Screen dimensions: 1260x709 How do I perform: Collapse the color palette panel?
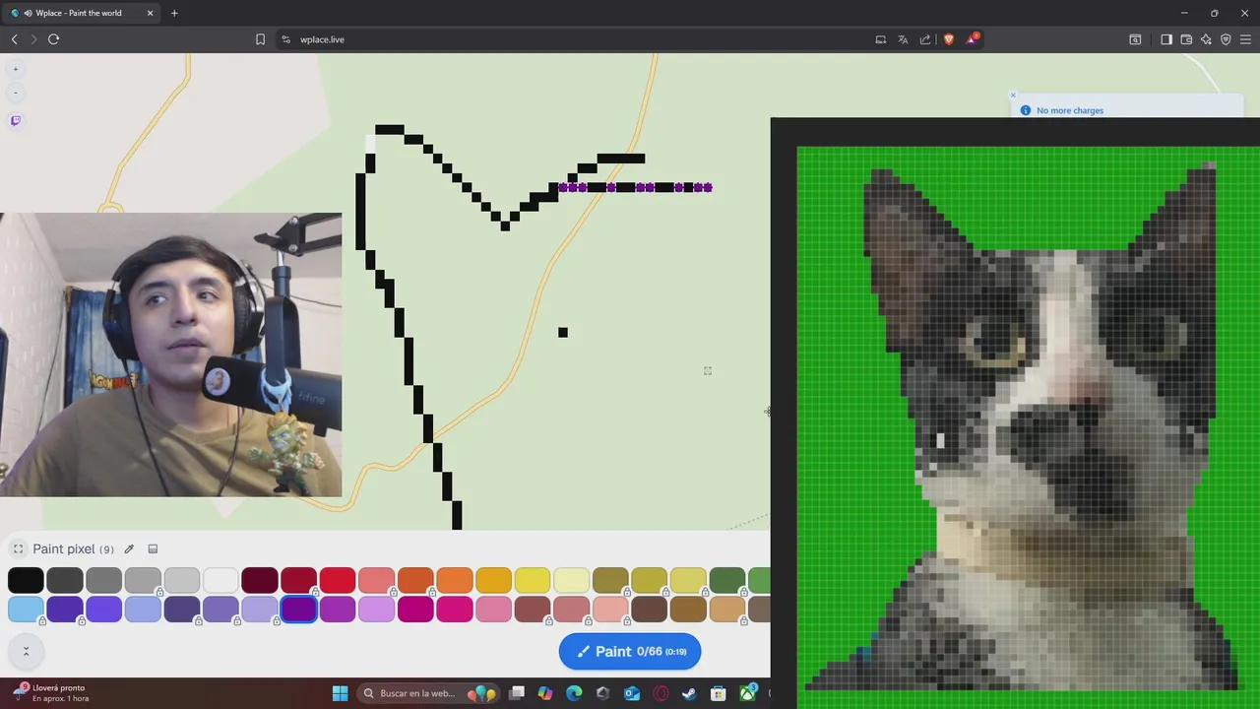(x=26, y=651)
